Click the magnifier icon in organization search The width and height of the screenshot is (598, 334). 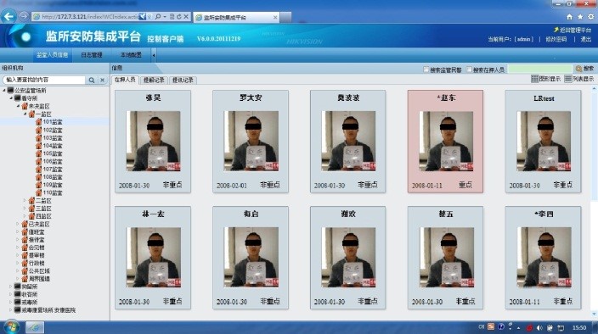[x=92, y=80]
